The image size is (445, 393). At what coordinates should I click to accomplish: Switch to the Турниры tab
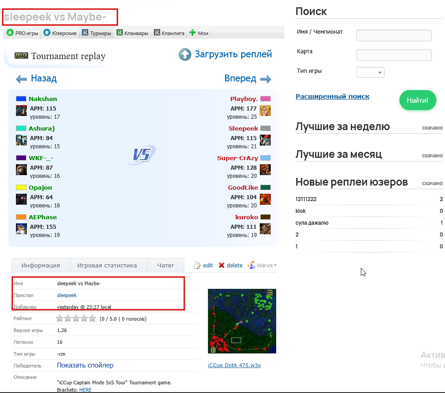click(96, 33)
